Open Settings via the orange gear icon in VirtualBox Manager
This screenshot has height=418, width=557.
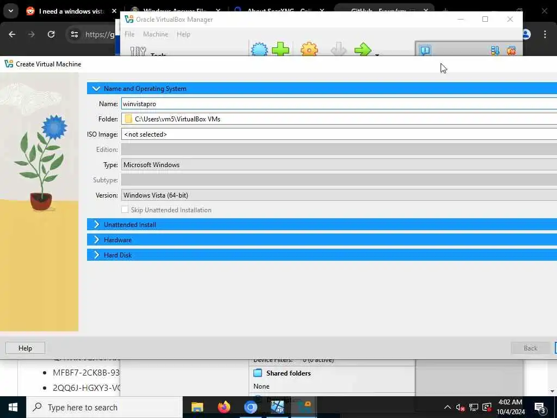pos(309,49)
